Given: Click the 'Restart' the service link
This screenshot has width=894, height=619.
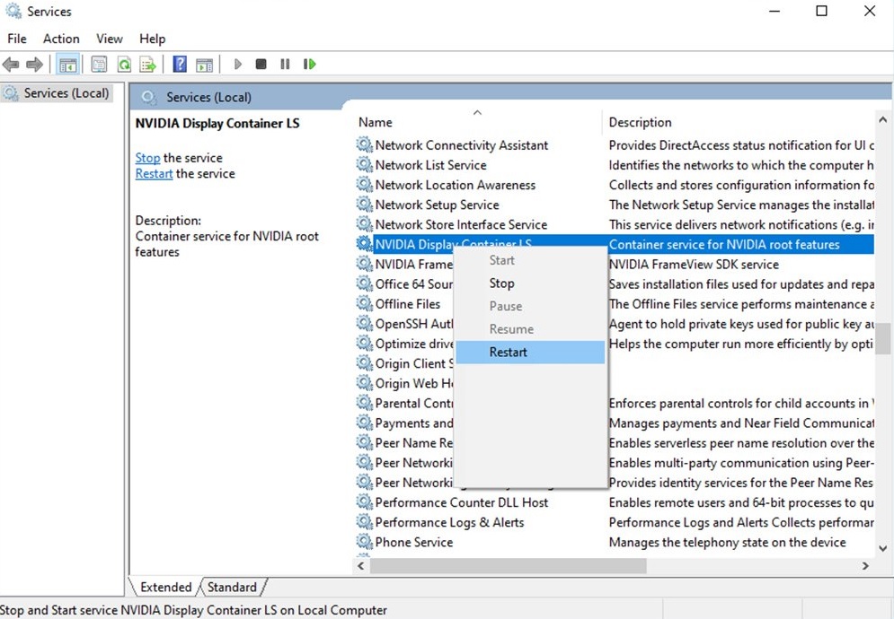Looking at the screenshot, I should [154, 174].
